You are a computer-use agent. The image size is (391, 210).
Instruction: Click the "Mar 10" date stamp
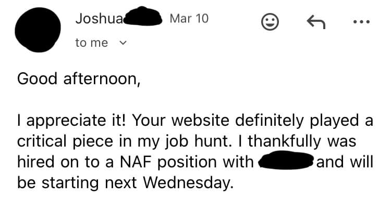pos(189,19)
